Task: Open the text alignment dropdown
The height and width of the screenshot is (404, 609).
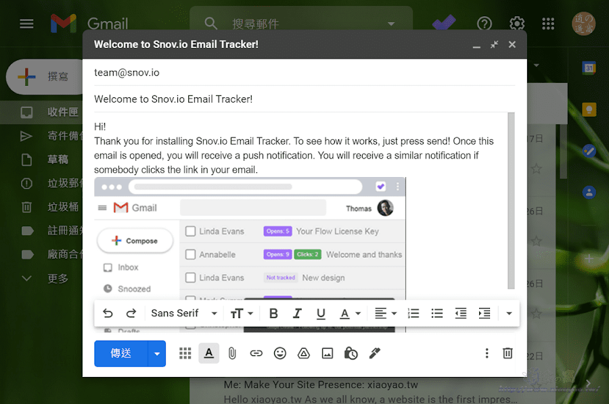Action: tap(385, 313)
